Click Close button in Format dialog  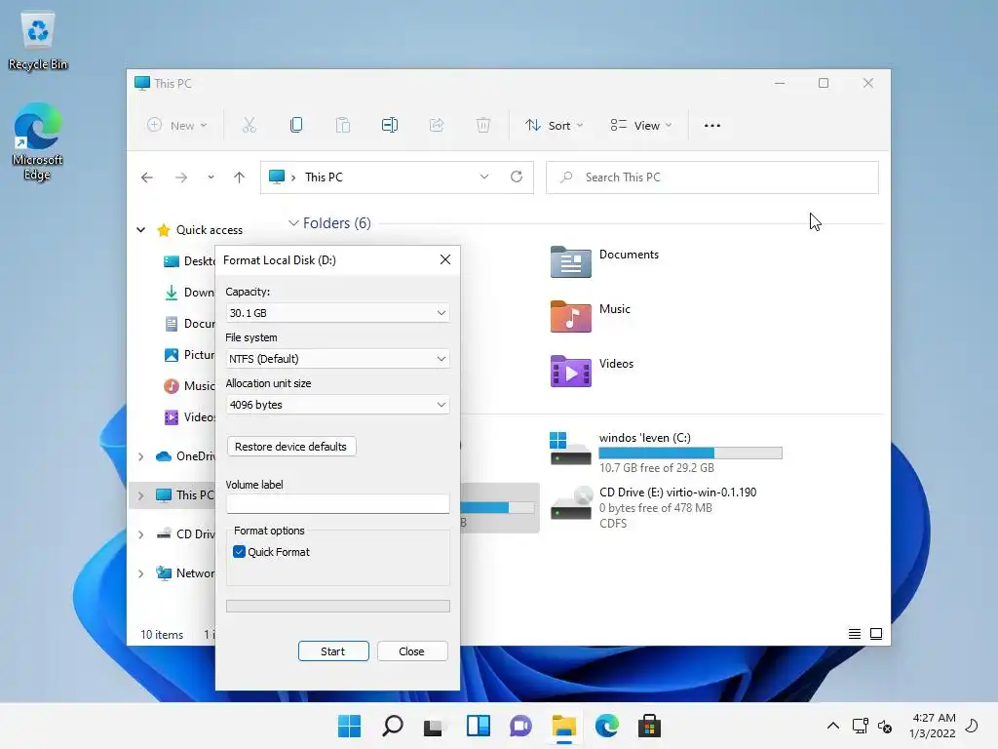pos(412,650)
